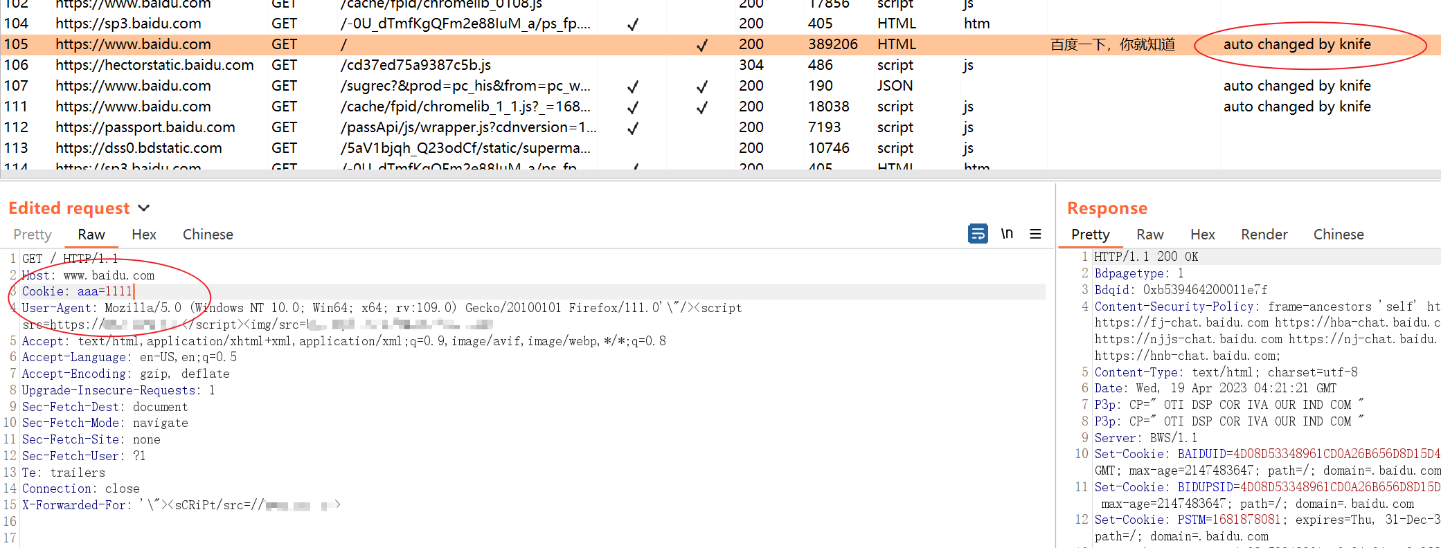
Task: Click 'auto changed by knife' comment in row 107
Action: [x=1297, y=86]
